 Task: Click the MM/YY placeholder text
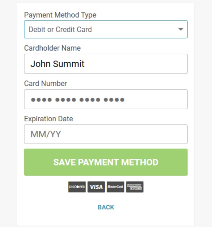(x=46, y=134)
